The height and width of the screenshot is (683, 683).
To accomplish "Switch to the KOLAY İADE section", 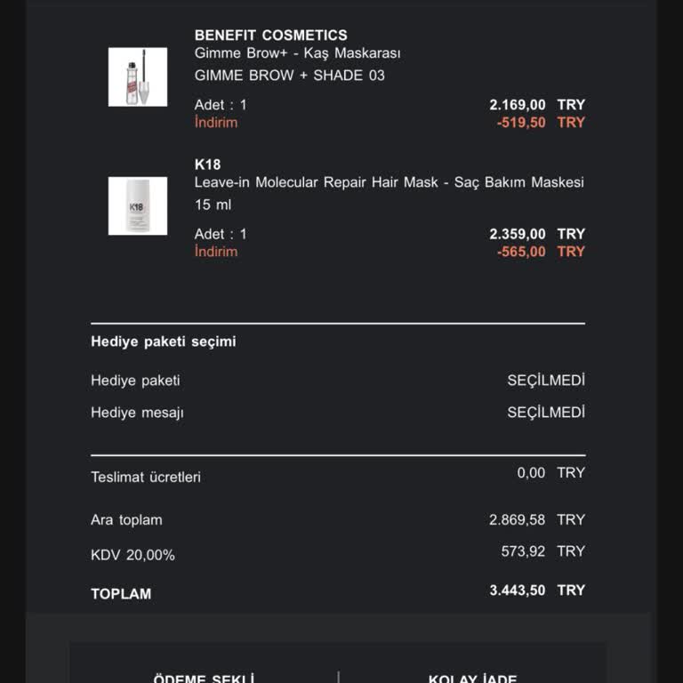I will 472,678.
